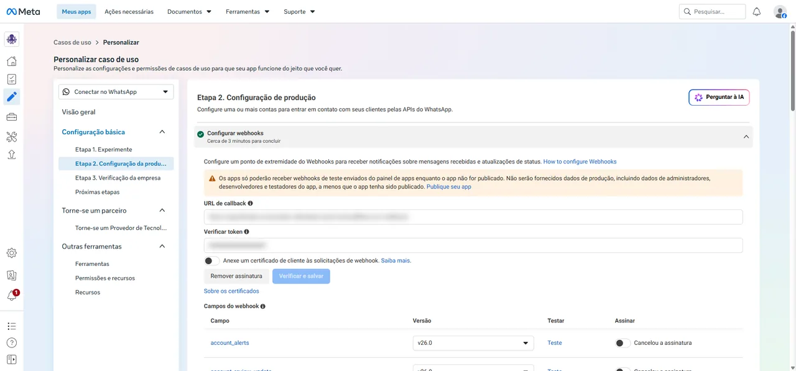This screenshot has height=371, width=796.
Task: Click Casos de uso breadcrumb
Action: [x=72, y=43]
